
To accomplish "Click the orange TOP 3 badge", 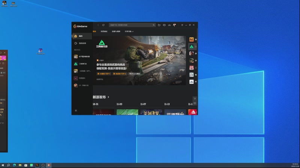I will pos(120,74).
